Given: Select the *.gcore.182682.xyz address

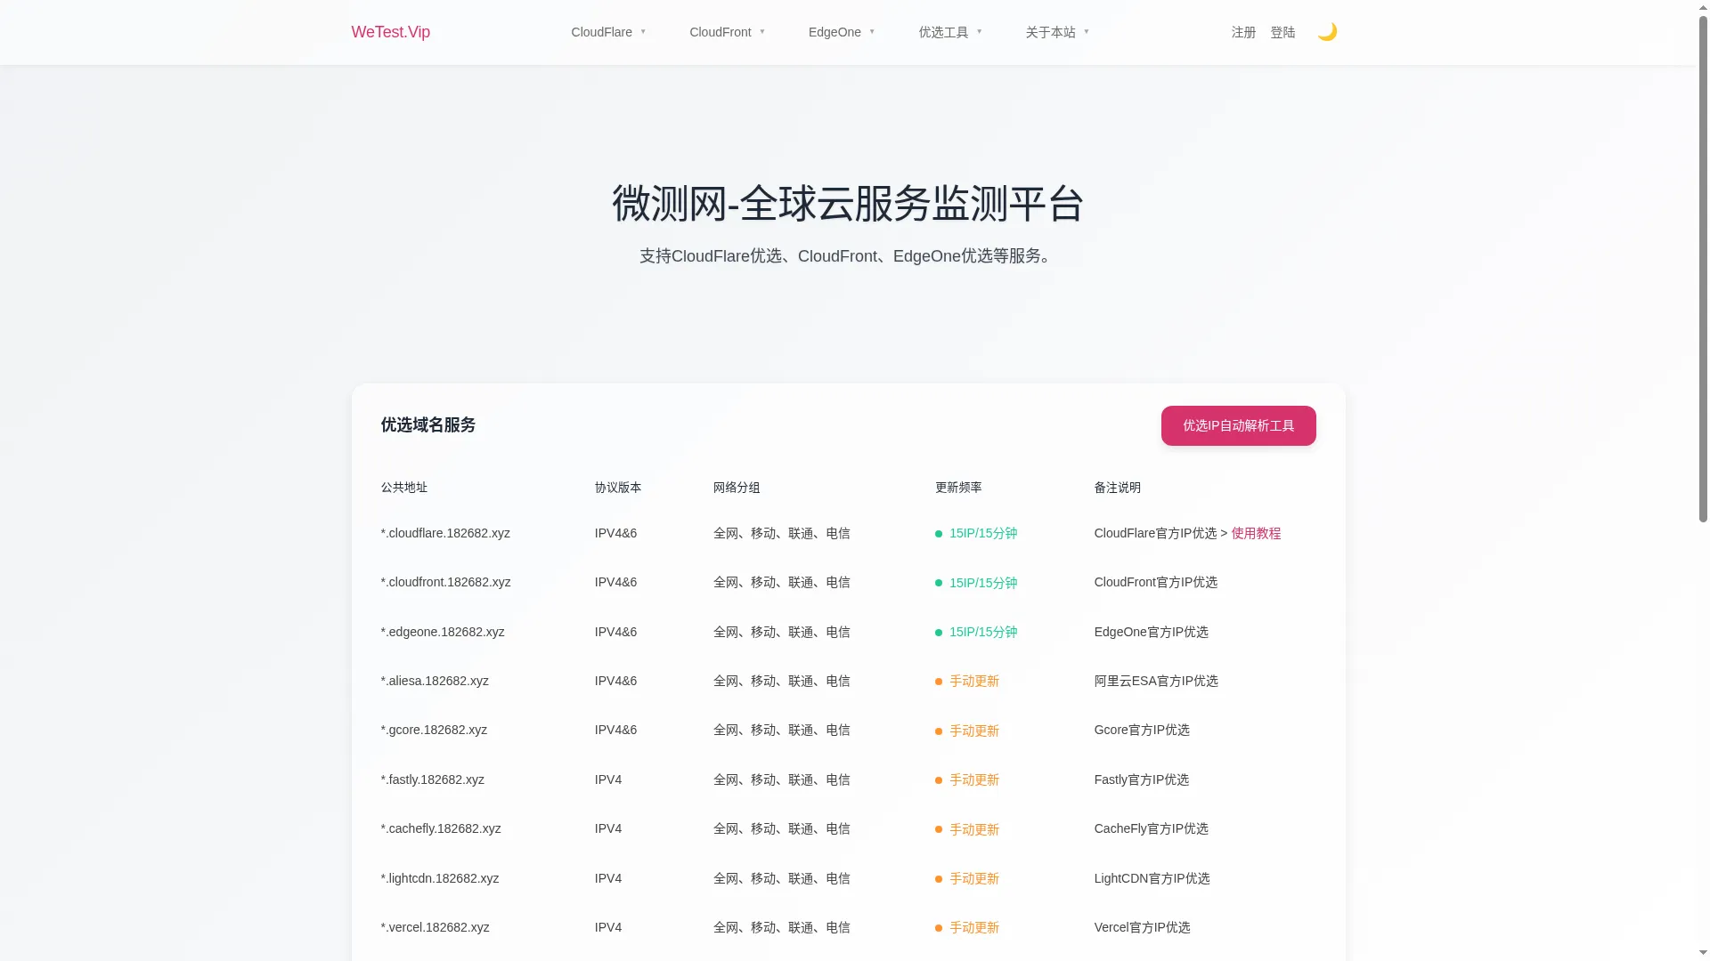Looking at the screenshot, I should [434, 730].
